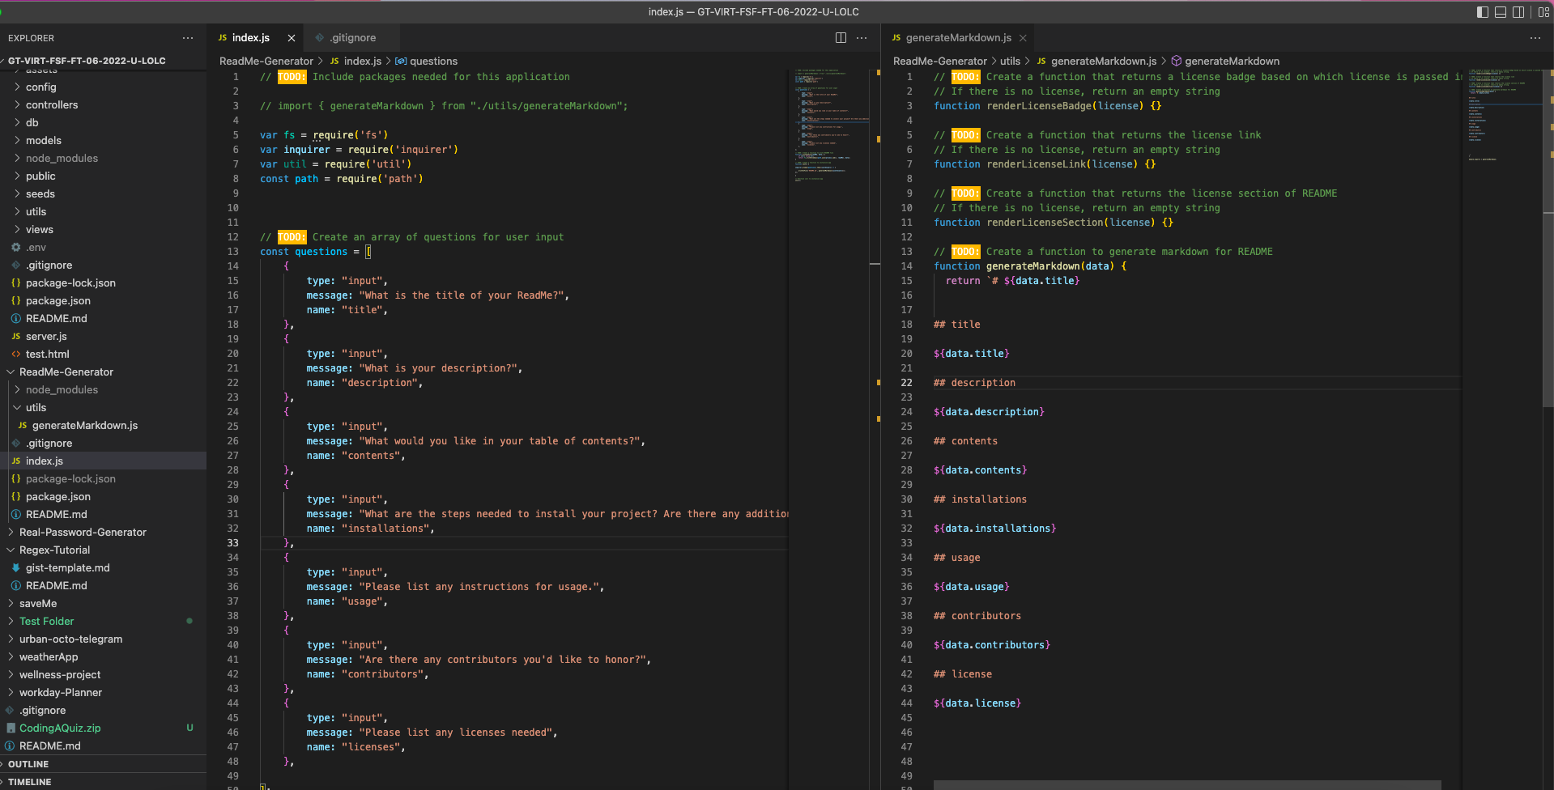
Task: Open More Actions for the index.js editor group
Action: [x=862, y=37]
